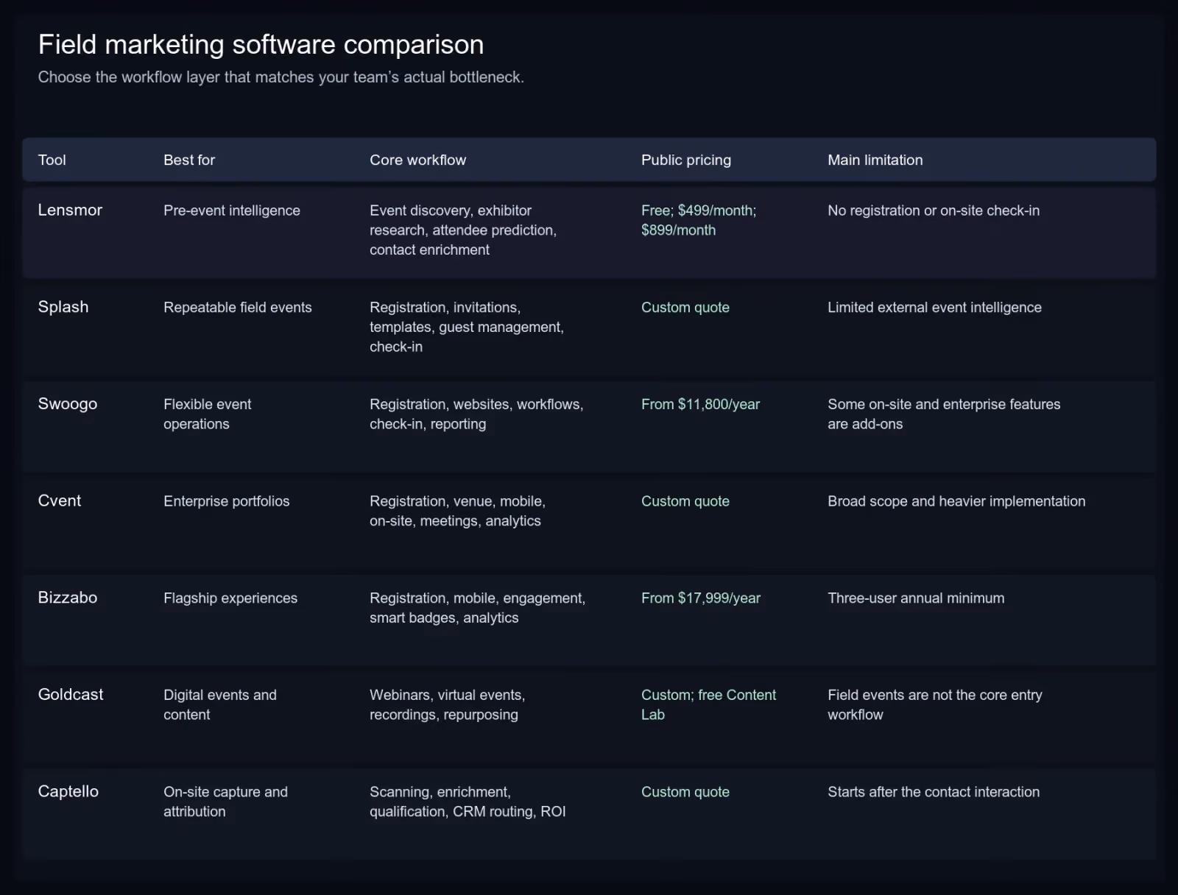Select the Lensmor tool name

pyautogui.click(x=70, y=210)
